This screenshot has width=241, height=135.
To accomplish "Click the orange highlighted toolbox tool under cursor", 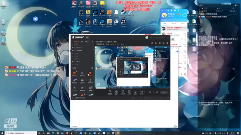I will 90,73.
